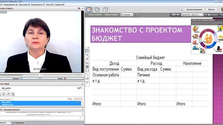Click the chat message input field
Image resolution: width=223 pixels, height=125 pixels.
[x=39, y=118]
